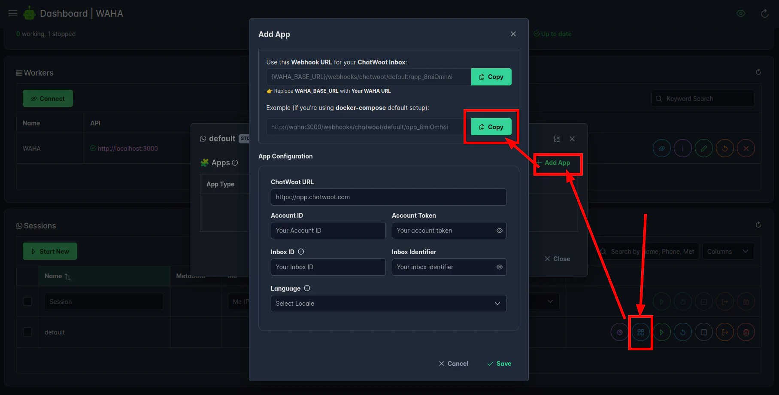Viewport: 779px width, 395px height.
Task: Start the default session with play icon
Action: pyautogui.click(x=662, y=332)
